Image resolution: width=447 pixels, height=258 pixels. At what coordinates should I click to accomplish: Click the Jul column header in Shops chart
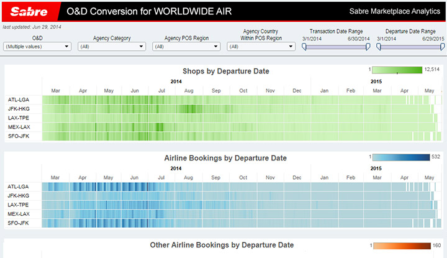pyautogui.click(x=162, y=91)
